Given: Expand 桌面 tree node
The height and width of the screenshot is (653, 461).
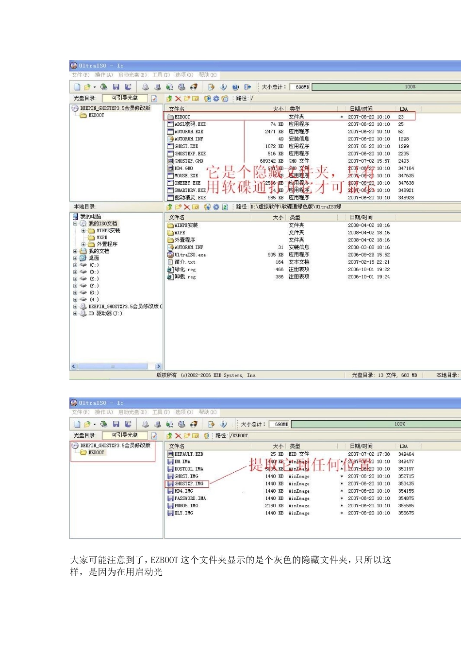Looking at the screenshot, I should click(x=75, y=258).
